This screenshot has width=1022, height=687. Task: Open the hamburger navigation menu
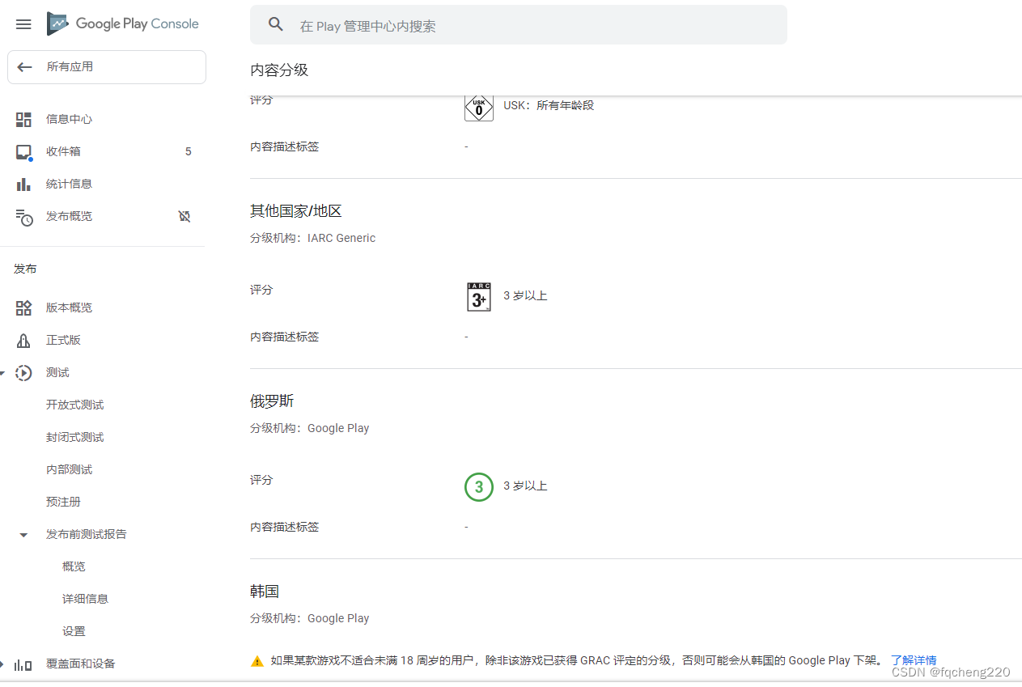coord(23,24)
